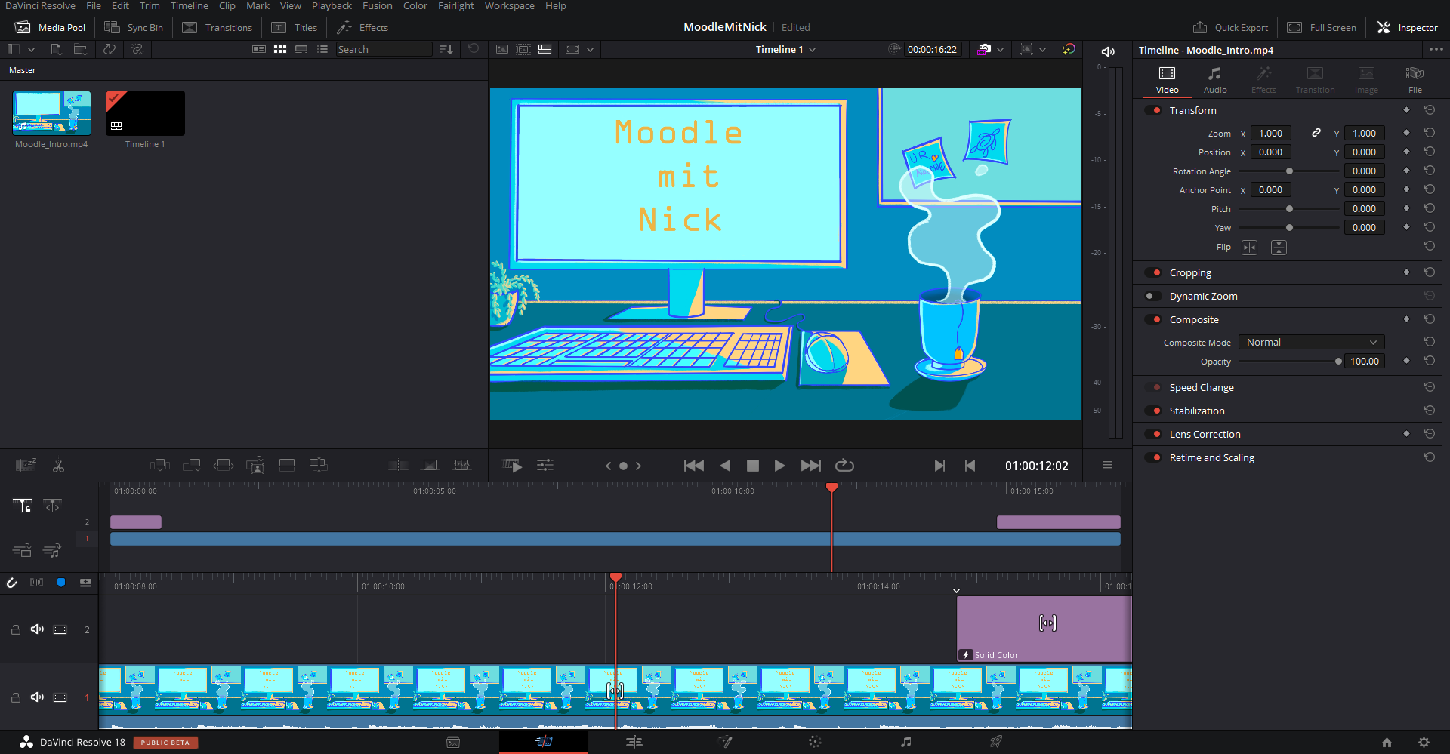Open the Color page
The image size is (1450, 754).
(815, 742)
